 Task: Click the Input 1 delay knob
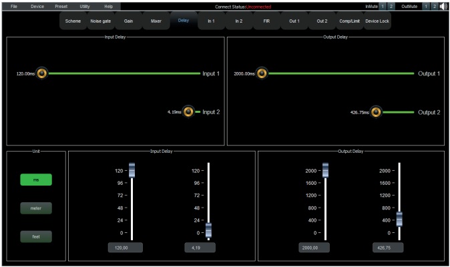(42, 73)
